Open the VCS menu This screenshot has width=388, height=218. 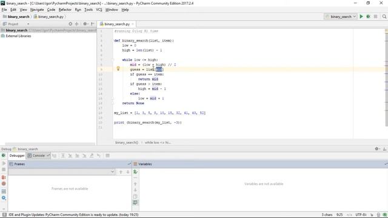click(99, 10)
